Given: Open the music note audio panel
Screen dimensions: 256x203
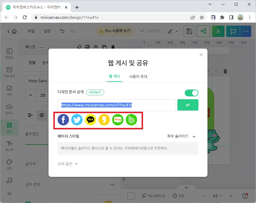Looking at the screenshot, I should coord(9,181).
